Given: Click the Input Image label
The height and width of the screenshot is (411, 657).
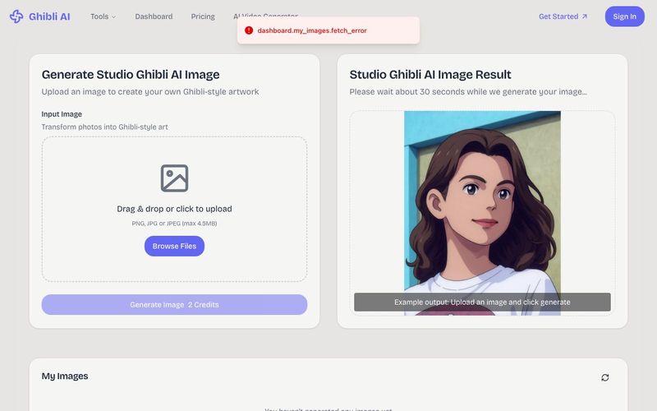Looking at the screenshot, I should (x=62, y=114).
